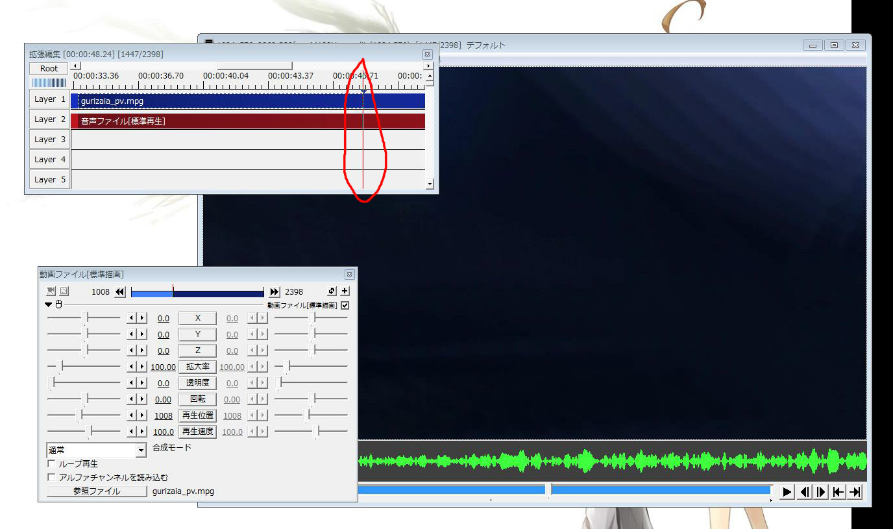Viewport: 893px width, 529px height.
Task: Jump to last frame in main window
Action: [x=855, y=492]
